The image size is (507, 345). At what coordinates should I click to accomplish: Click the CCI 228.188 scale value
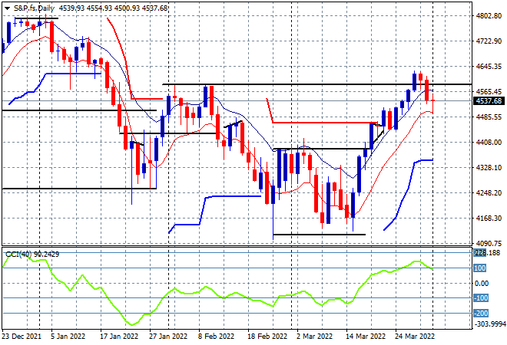486,253
